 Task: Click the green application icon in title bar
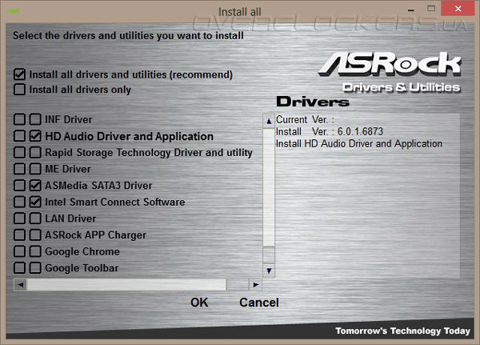point(14,12)
